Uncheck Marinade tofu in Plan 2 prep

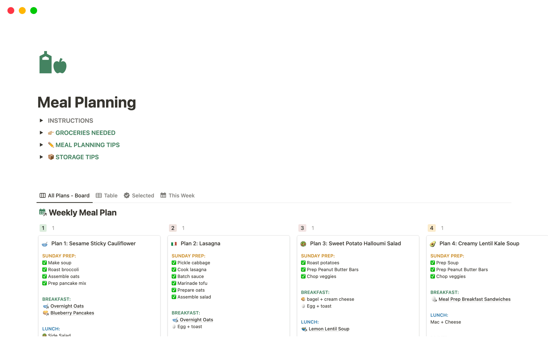coord(174,283)
